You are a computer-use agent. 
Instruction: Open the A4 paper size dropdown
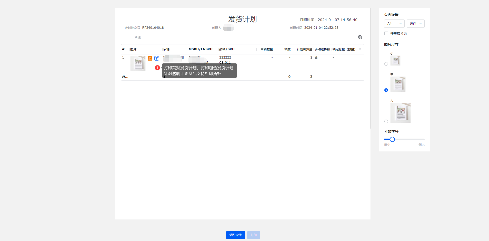point(394,24)
